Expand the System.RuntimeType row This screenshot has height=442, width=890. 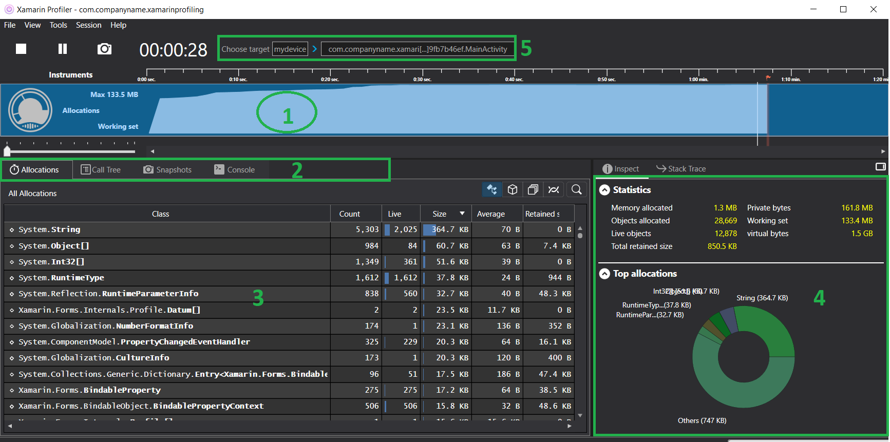click(12, 278)
